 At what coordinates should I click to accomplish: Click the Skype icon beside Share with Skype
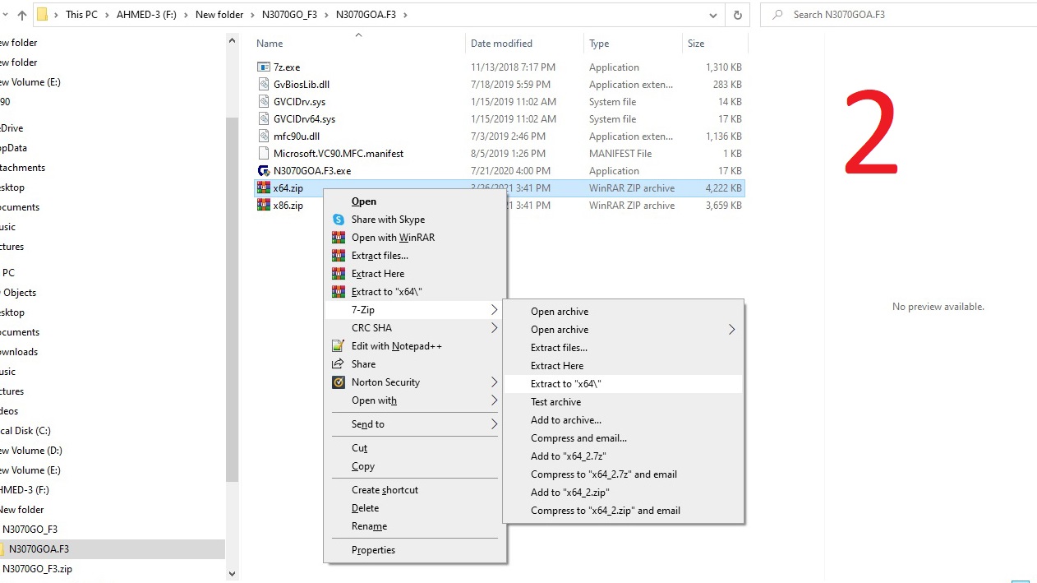point(338,220)
